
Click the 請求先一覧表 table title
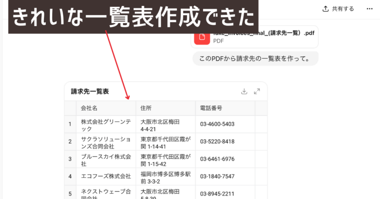[90, 91]
